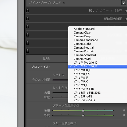
Task: Toggle the 明暗別色補正 panel switch
Action: [x=28, y=19]
